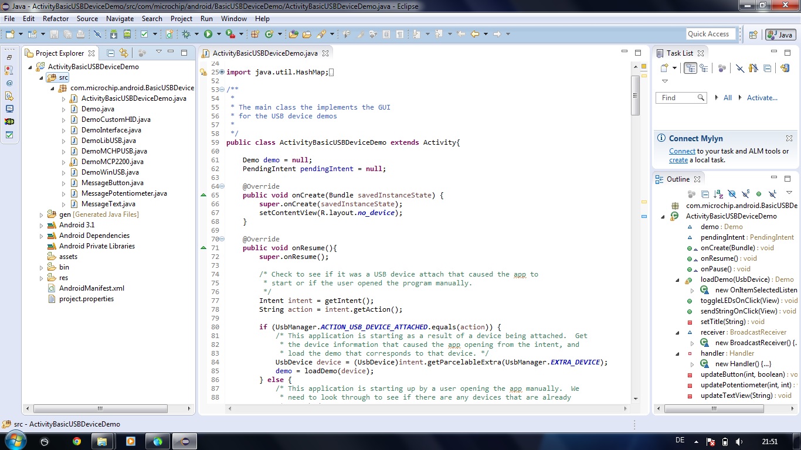Image resolution: width=801 pixels, height=450 pixels.
Task: Click Windows Explorer icon in taskbar
Action: [x=102, y=441]
